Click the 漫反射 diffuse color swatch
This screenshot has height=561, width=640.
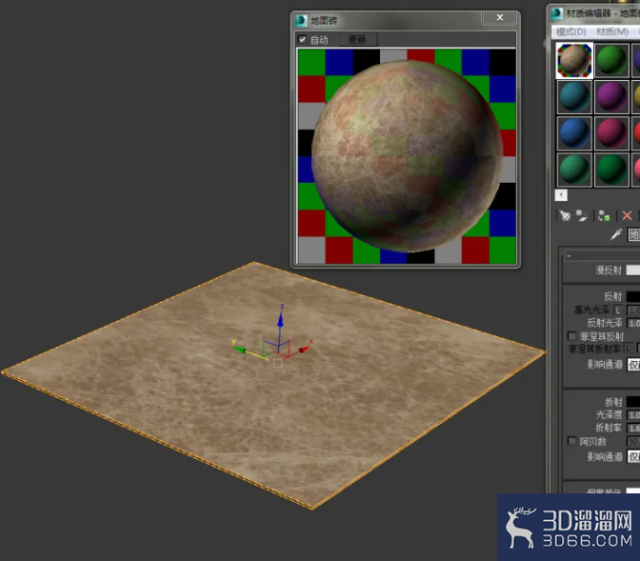pos(633,270)
